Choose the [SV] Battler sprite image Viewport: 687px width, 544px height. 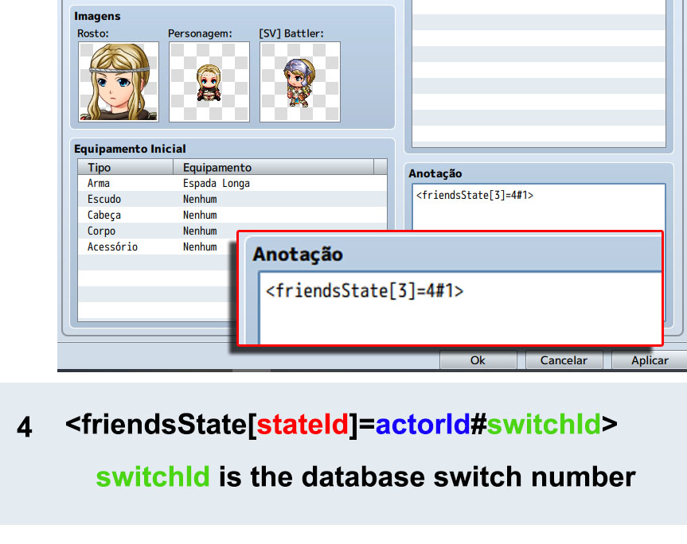pyautogui.click(x=299, y=82)
